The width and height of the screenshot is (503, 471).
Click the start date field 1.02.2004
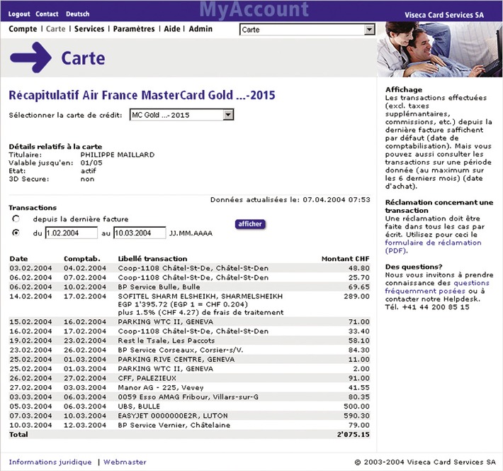[71, 233]
